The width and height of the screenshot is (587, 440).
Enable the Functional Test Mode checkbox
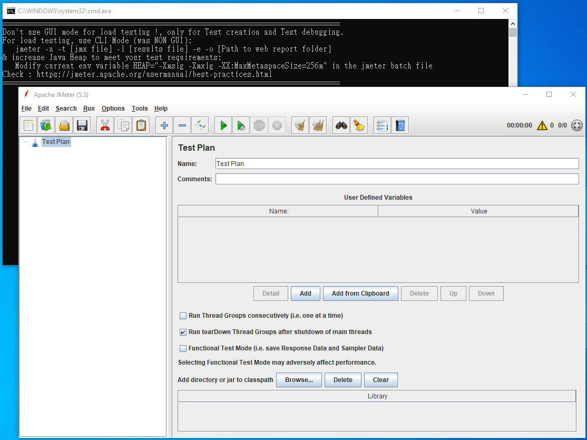pos(183,349)
